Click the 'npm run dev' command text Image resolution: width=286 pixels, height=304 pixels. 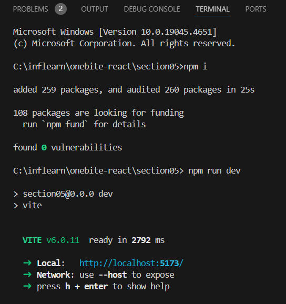click(x=214, y=171)
